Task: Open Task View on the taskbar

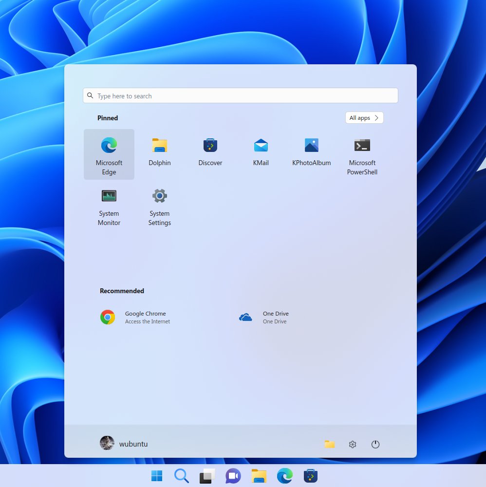Action: [207, 476]
